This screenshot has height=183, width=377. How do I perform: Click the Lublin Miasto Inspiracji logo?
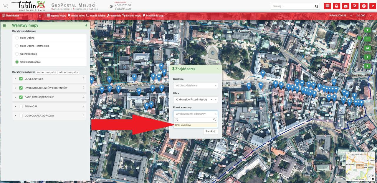(27, 6)
